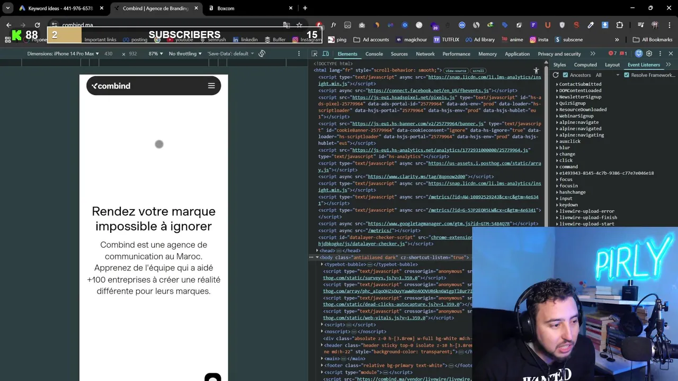
Task: Click the inspect element picker icon
Action: tap(314, 53)
